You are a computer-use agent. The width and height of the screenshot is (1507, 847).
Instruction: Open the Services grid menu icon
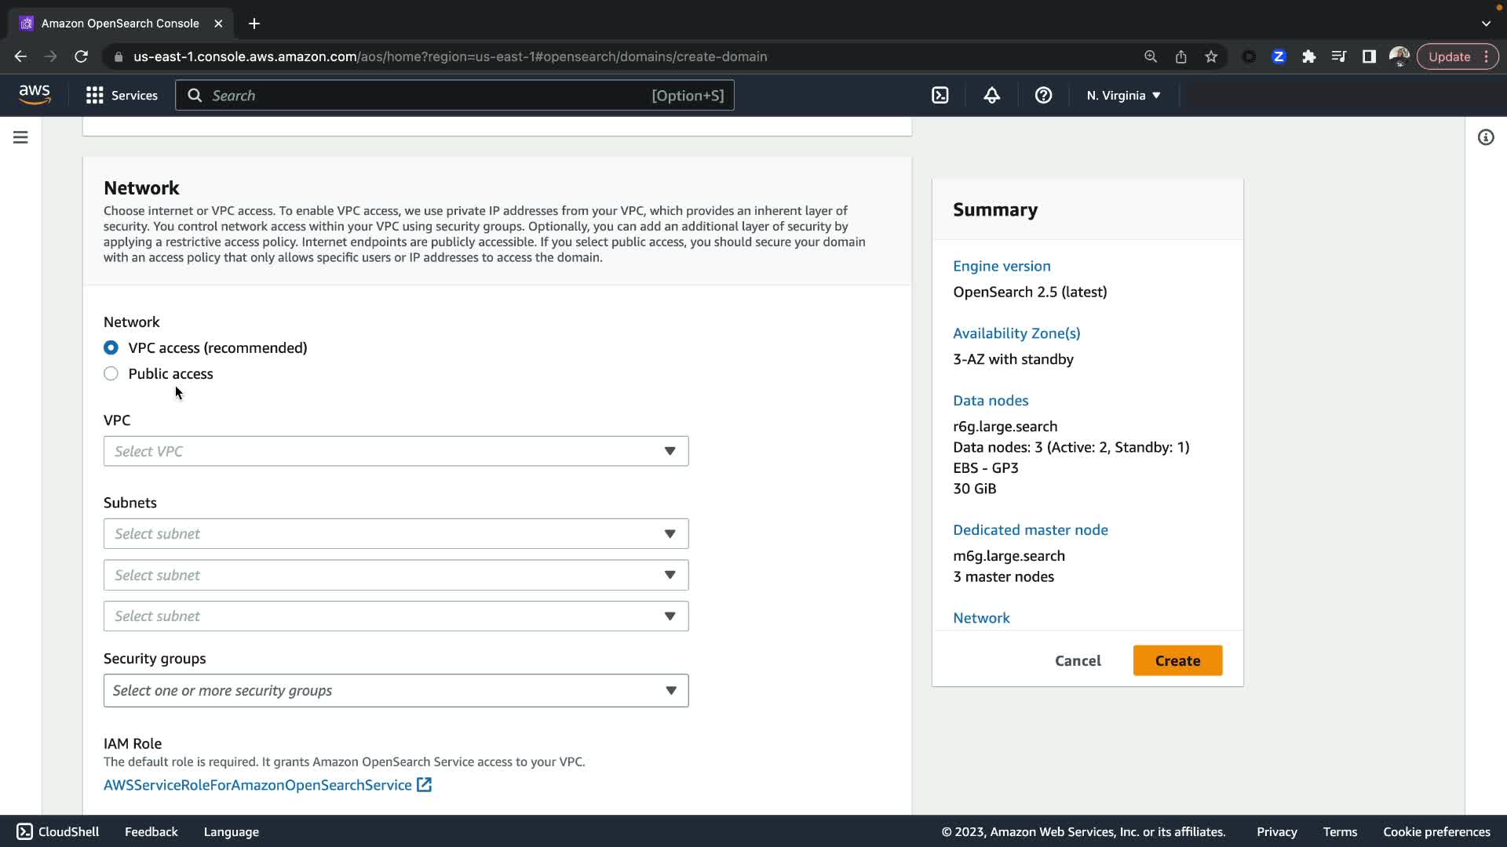point(95,96)
